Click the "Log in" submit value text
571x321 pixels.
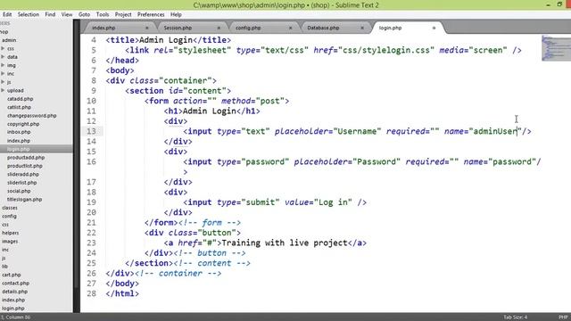point(333,202)
